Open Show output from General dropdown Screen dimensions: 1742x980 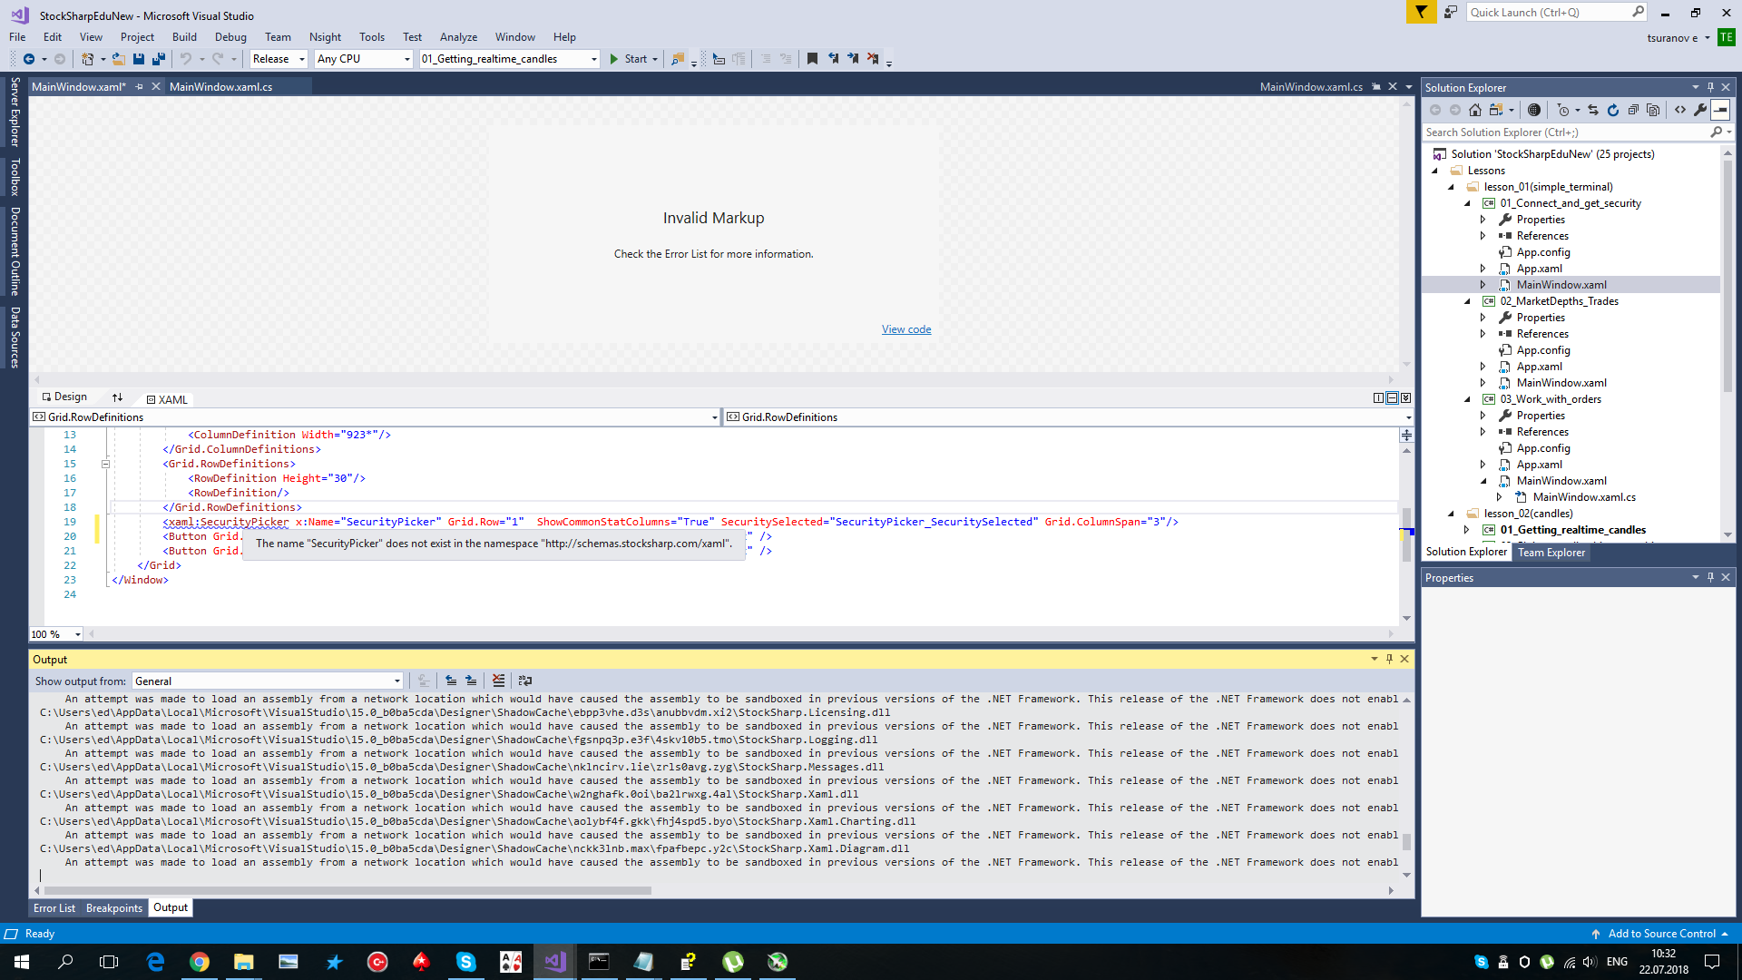point(268,681)
